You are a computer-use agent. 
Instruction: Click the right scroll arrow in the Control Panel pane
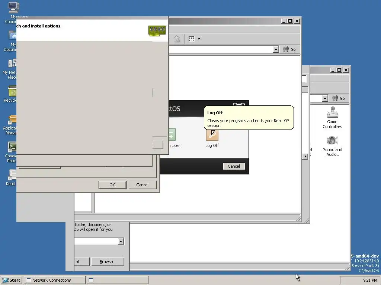(305, 157)
